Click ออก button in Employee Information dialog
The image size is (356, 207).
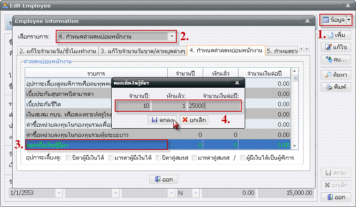coord(163,179)
